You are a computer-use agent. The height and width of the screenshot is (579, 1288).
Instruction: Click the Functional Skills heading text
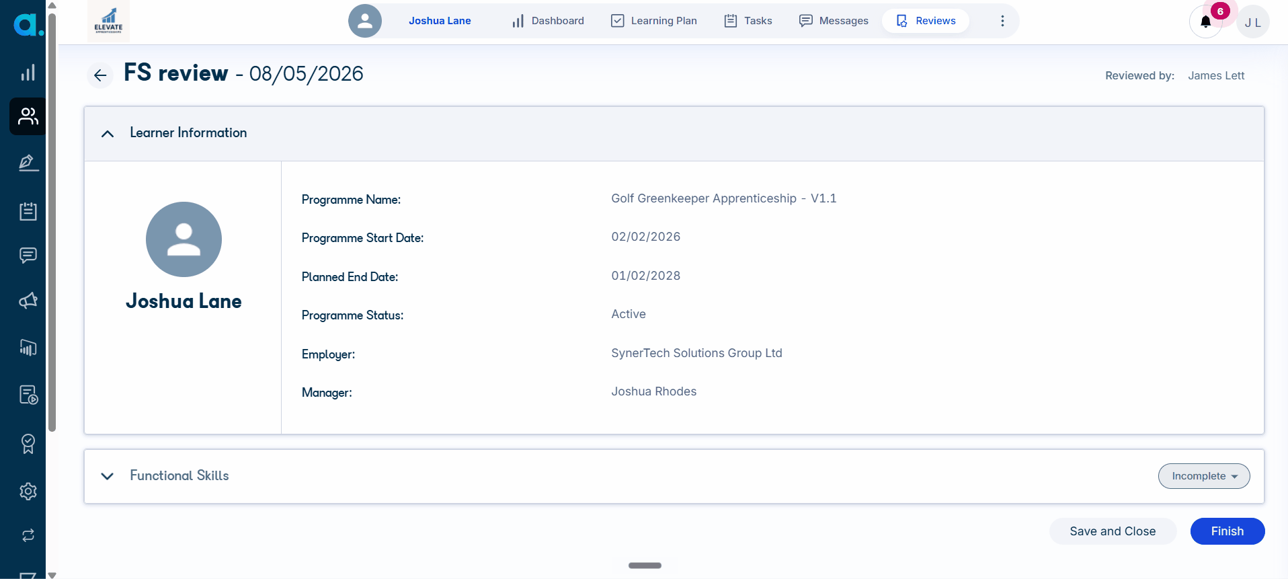pos(179,475)
